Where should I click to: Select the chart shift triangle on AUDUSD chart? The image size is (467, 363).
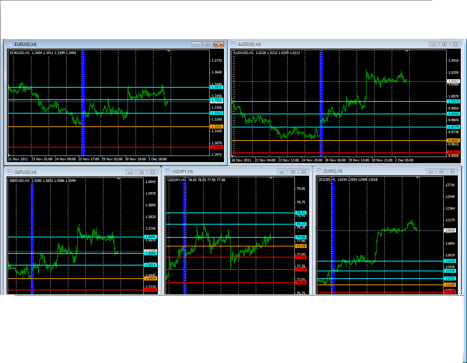(407, 51)
